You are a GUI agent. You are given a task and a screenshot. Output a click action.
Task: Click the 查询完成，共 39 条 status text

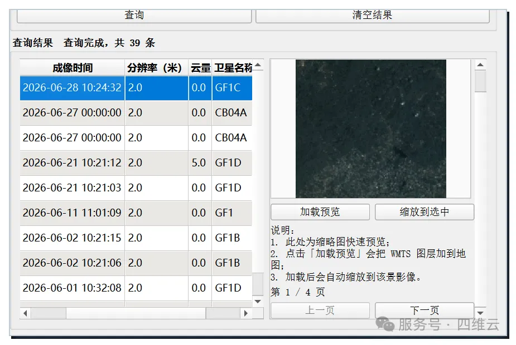109,43
